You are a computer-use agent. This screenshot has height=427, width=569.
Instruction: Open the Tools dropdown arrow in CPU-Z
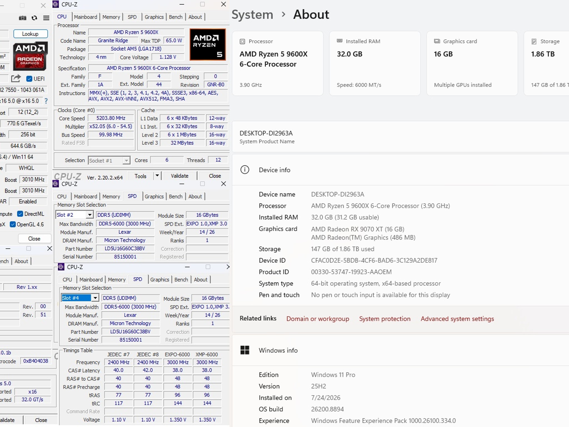pos(157,175)
